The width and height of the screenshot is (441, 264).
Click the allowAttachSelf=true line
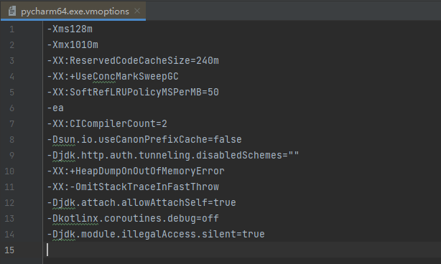tap(141, 202)
